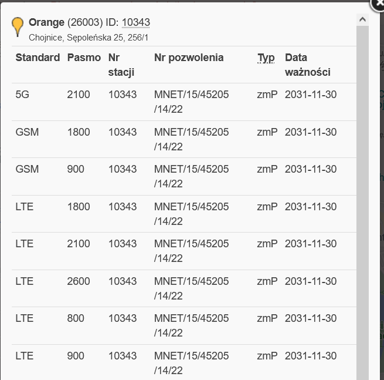Click the Pasmo column header
The height and width of the screenshot is (380, 384).
point(83,58)
